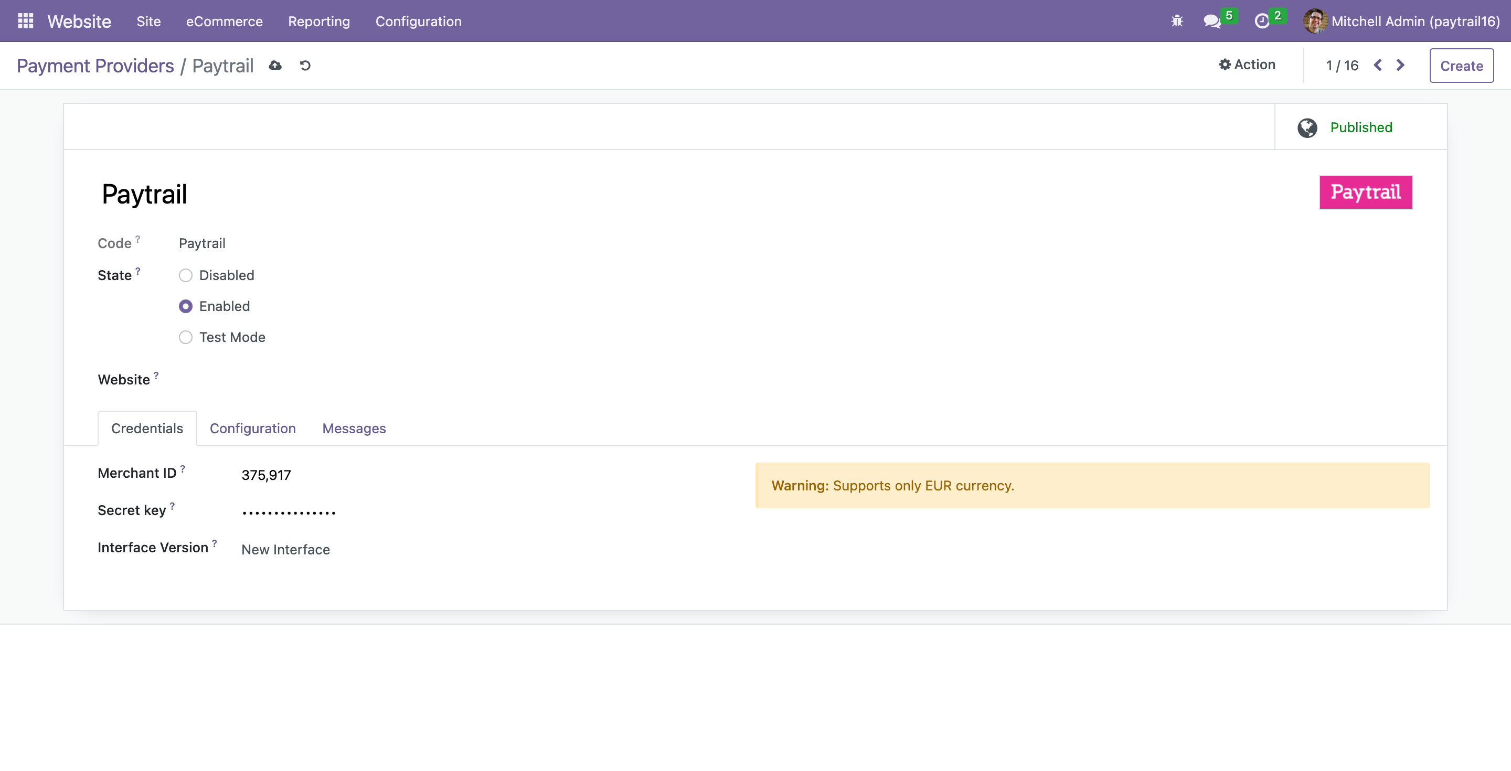Open Mitchell Admin user menu

(x=1401, y=21)
